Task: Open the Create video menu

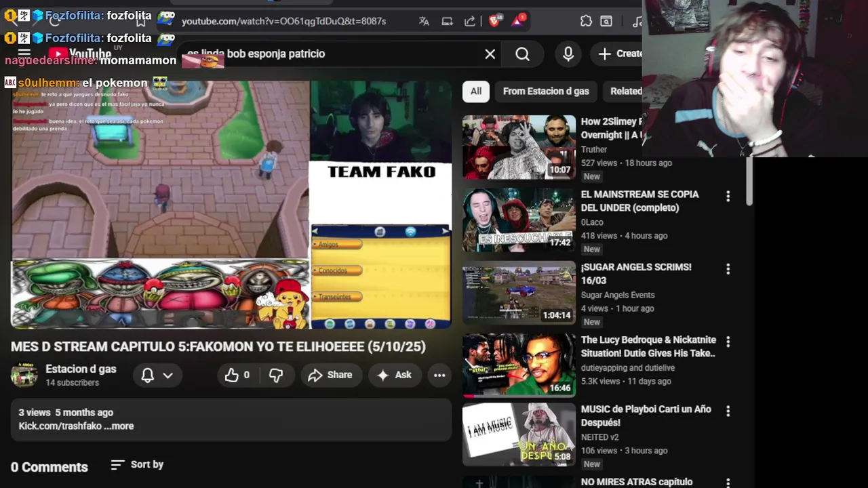Action: (618, 54)
